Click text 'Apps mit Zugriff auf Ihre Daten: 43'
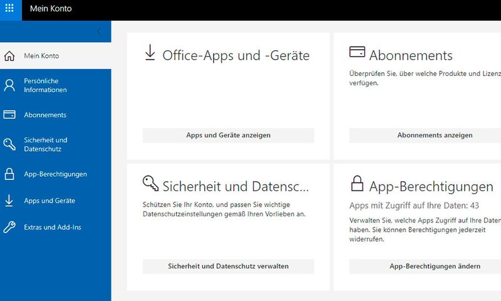 click(414, 206)
